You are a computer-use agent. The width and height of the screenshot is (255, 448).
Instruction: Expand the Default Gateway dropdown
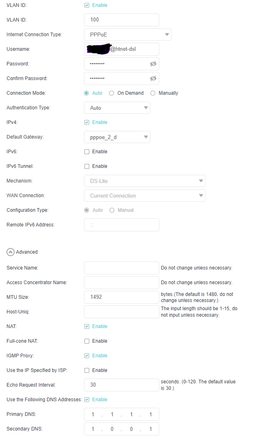pyautogui.click(x=117, y=137)
